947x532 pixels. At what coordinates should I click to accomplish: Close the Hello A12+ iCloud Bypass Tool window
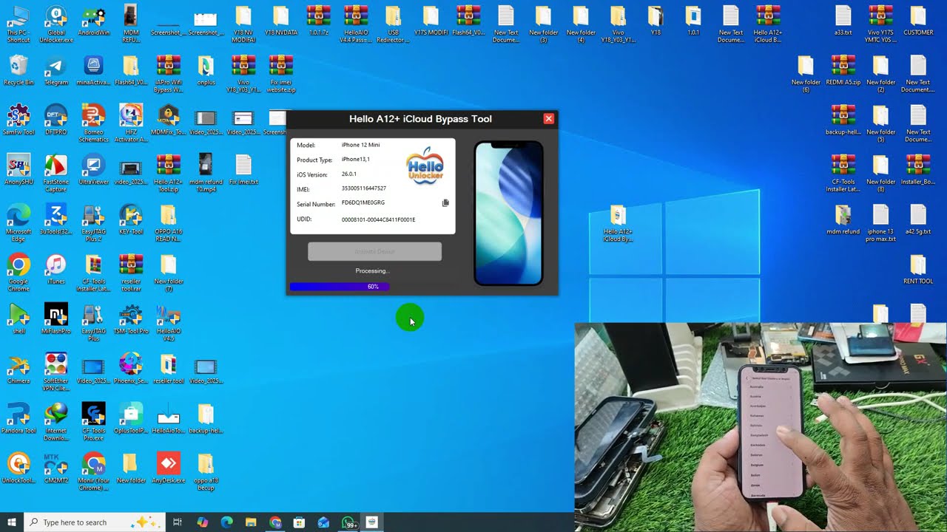click(x=548, y=119)
